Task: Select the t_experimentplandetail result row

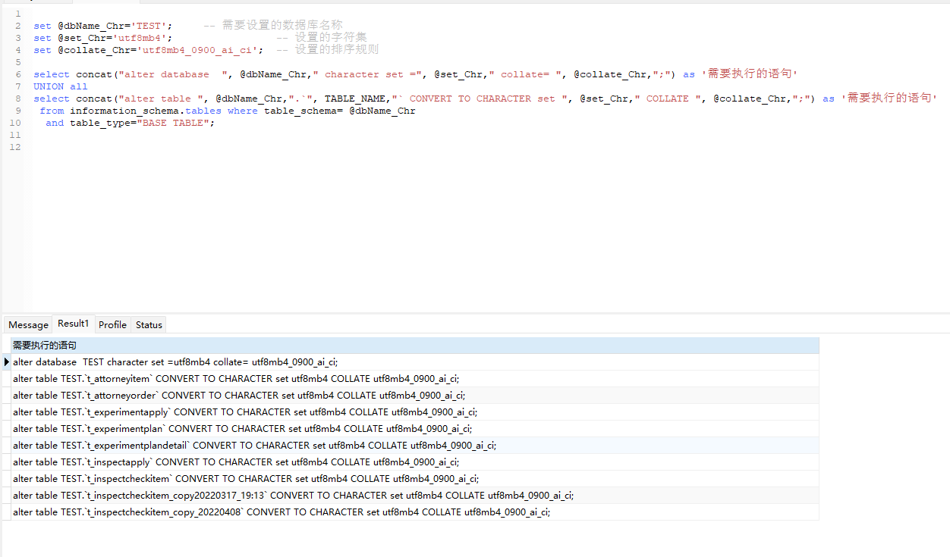Action: pos(415,445)
